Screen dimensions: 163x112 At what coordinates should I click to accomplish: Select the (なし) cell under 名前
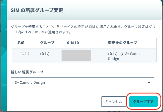pos(24,54)
